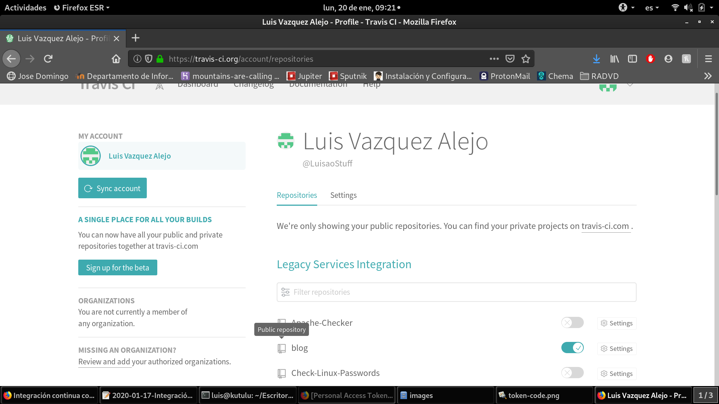Toggle the sidebar view icon

tap(632, 59)
